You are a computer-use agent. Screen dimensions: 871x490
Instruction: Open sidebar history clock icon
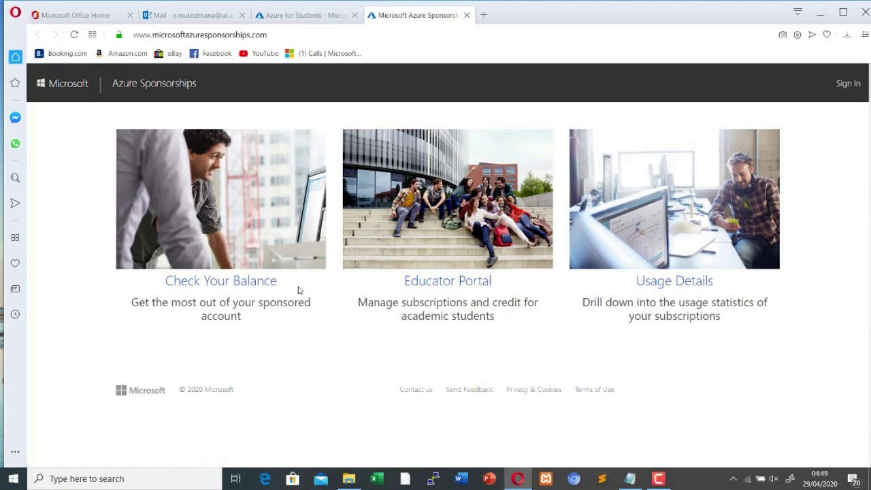coord(15,314)
